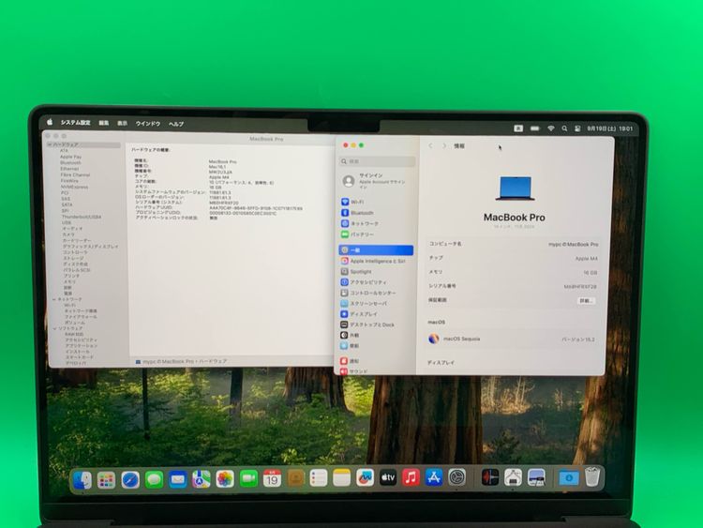Open Calendar showing 19 in Dock

tap(272, 478)
